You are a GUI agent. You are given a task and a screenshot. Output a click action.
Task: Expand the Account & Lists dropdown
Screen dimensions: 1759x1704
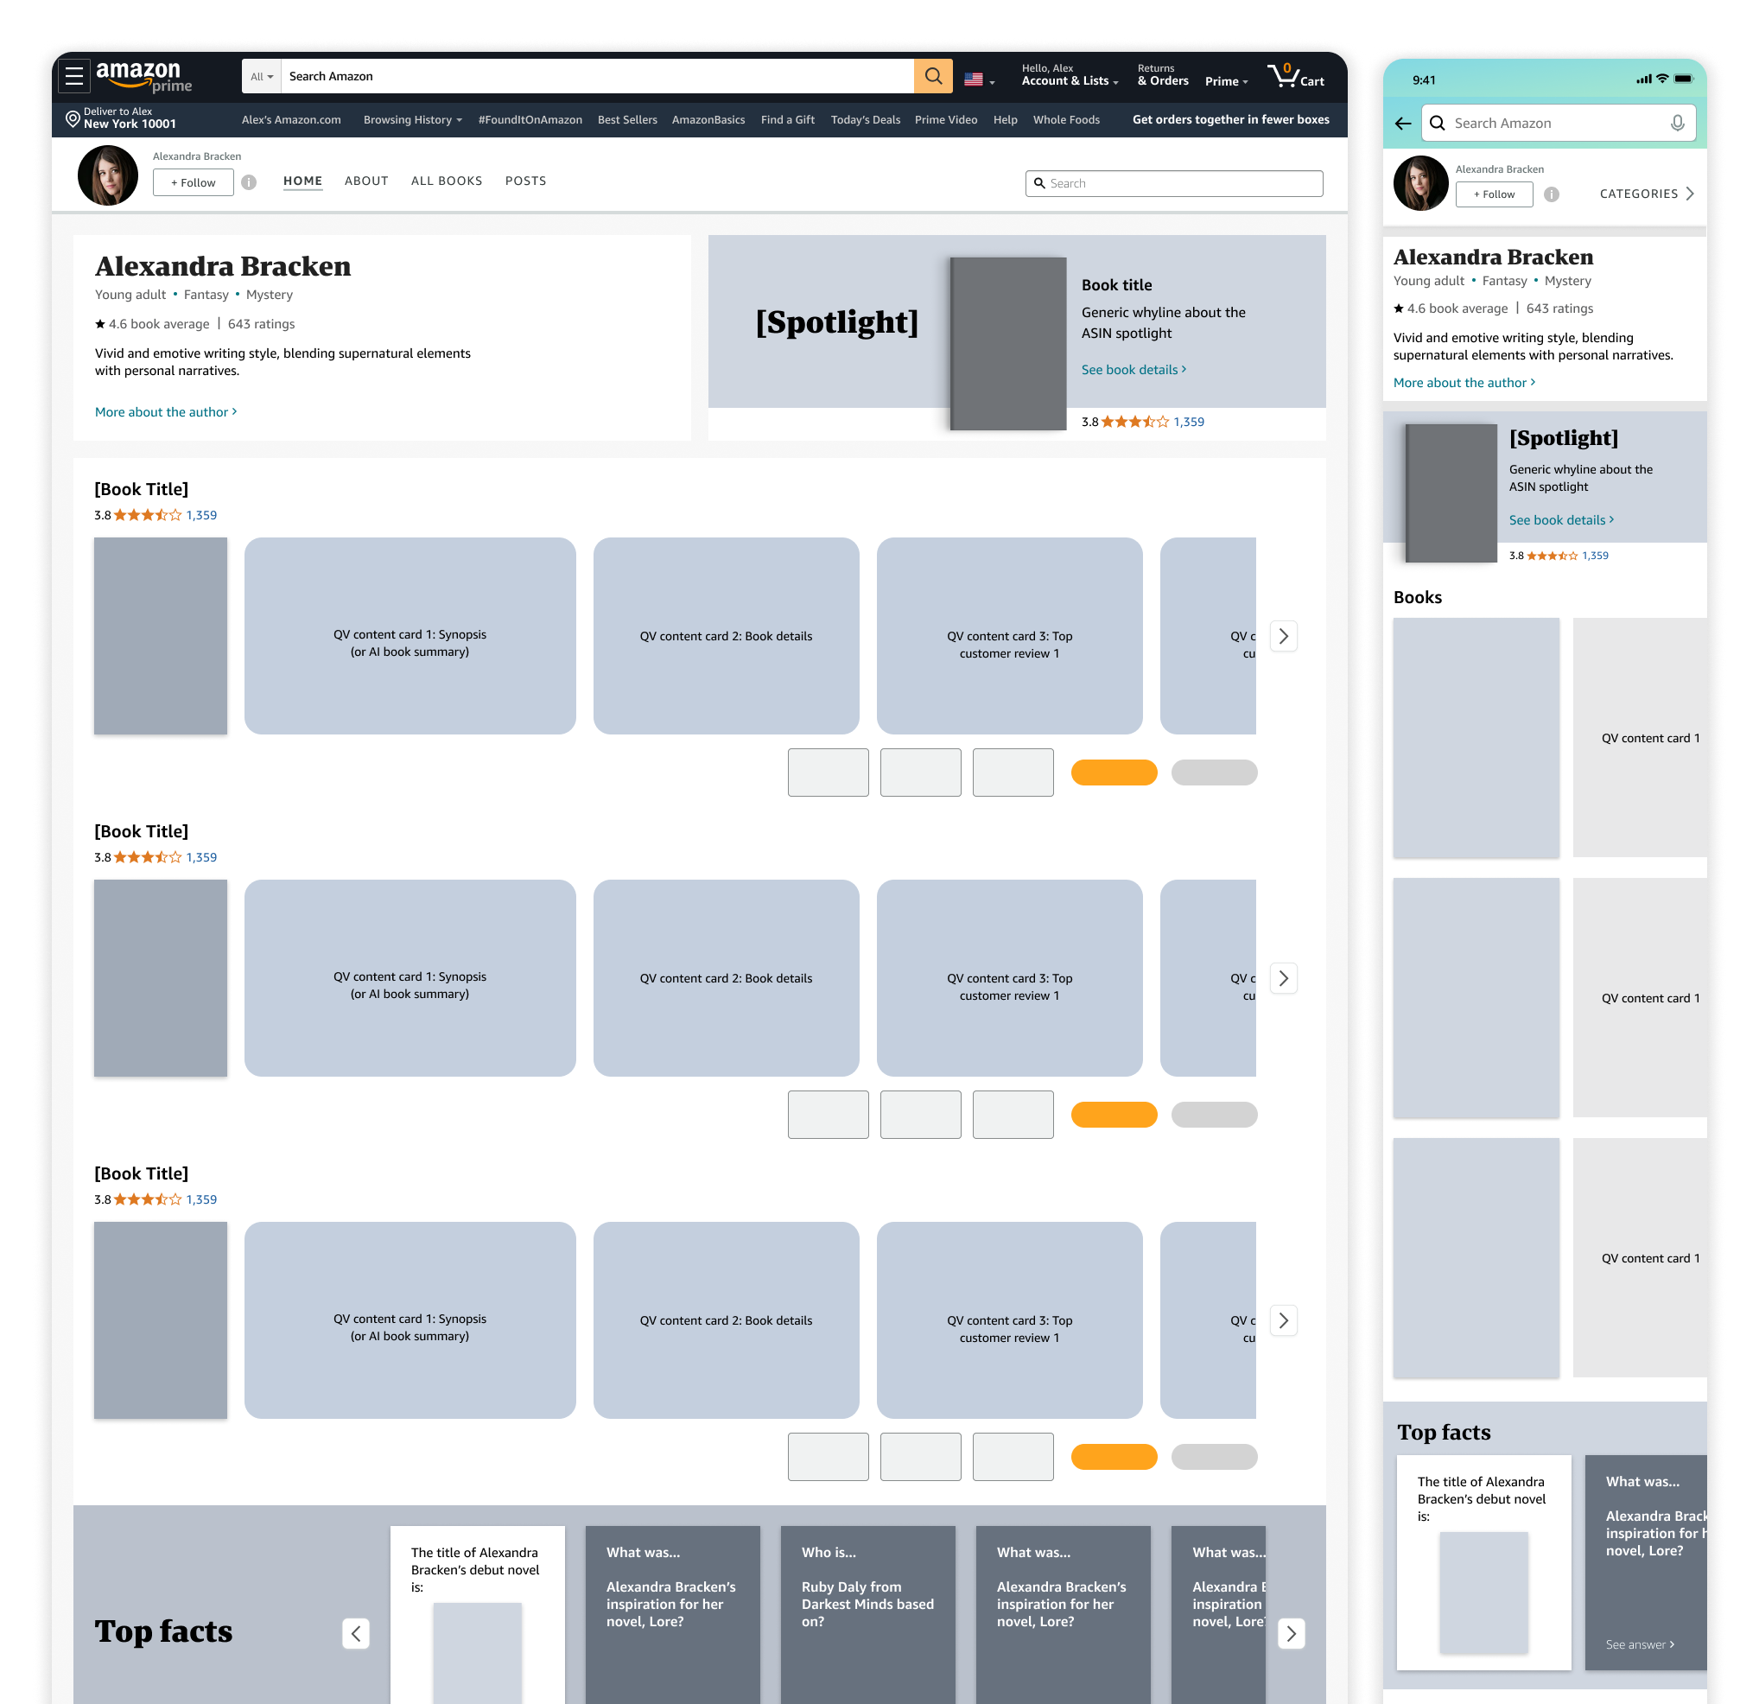1069,82
